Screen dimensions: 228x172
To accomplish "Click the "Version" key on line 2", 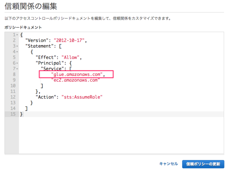I will point(37,40).
